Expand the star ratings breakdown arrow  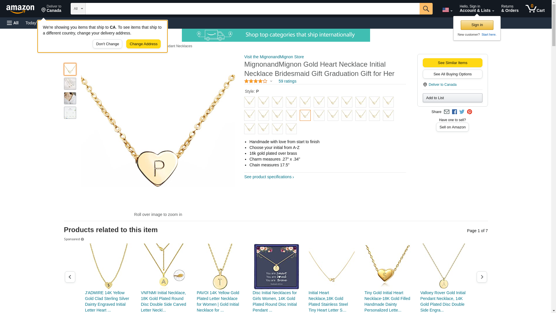tap(271, 81)
